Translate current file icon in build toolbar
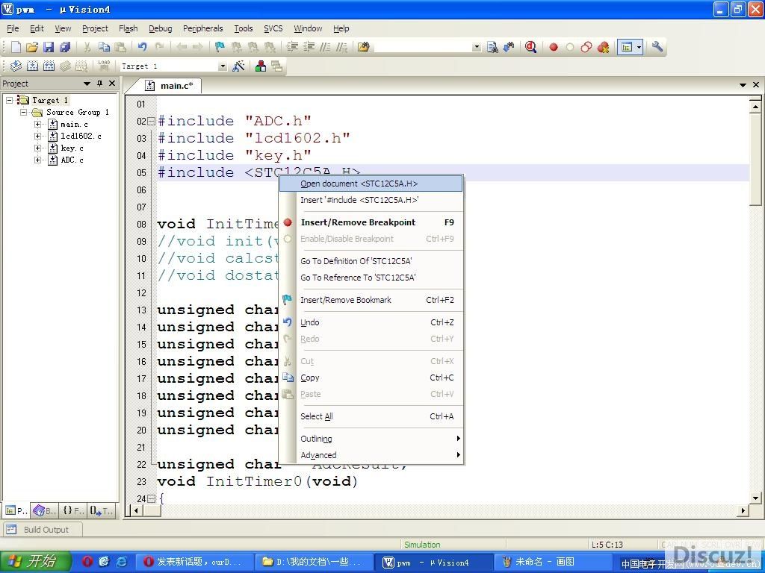 [16, 66]
